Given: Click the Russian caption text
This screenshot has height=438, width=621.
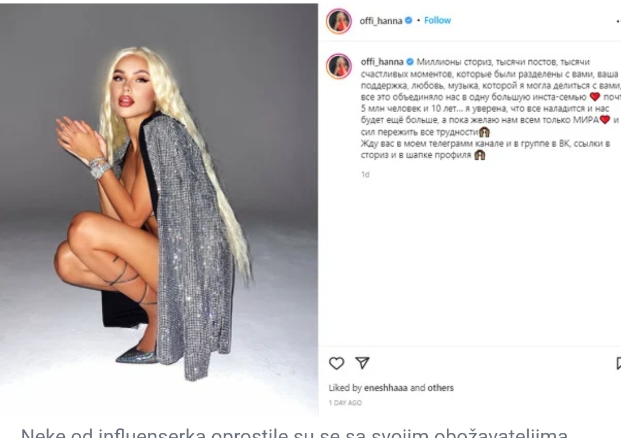Looking at the screenshot, I should 490,108.
